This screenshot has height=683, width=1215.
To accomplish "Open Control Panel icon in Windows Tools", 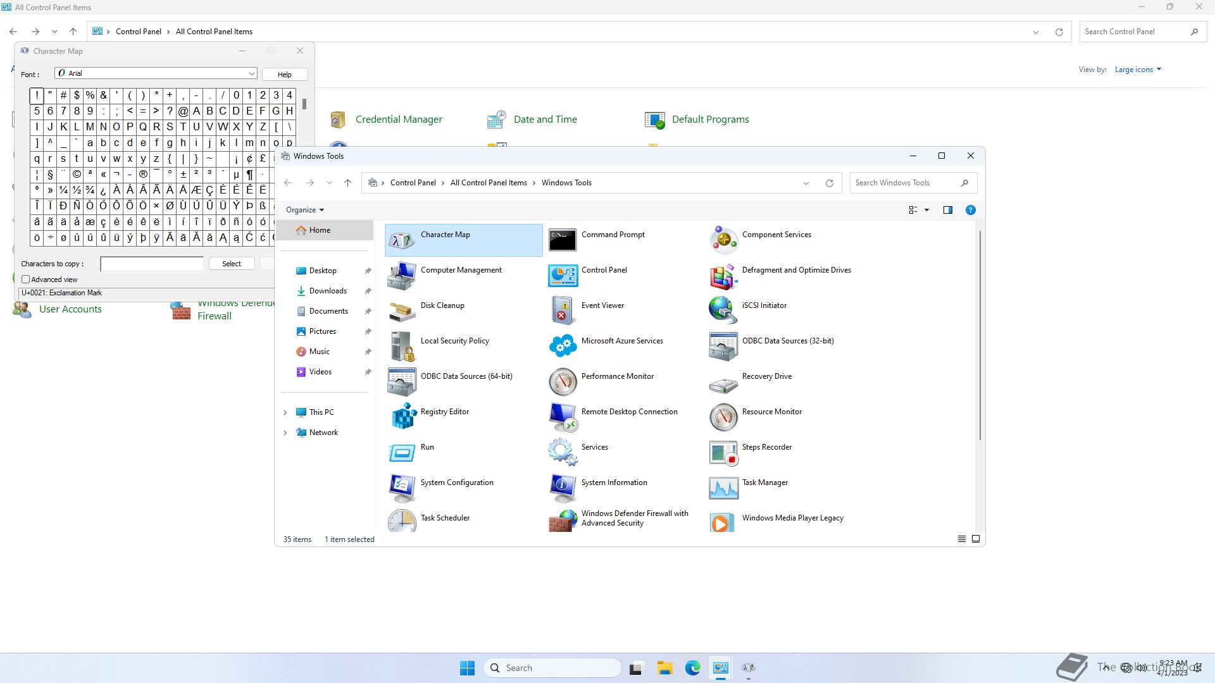I will [563, 275].
